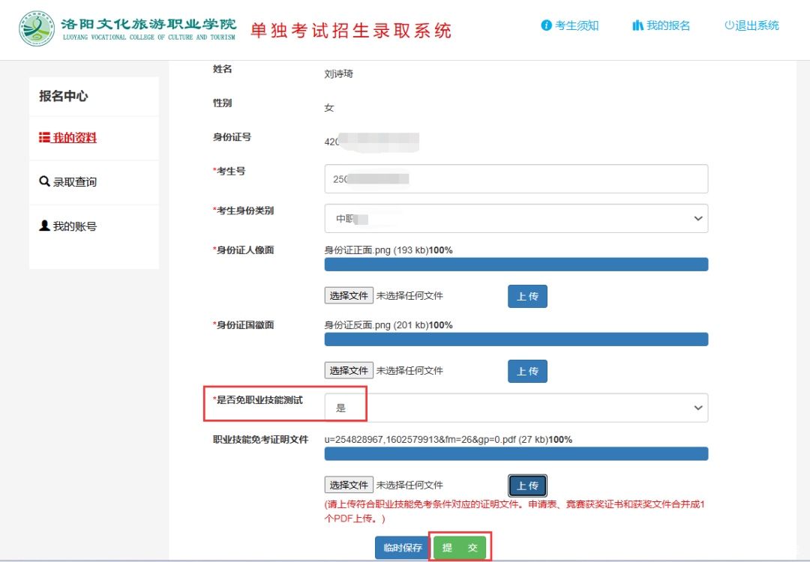Click 选择文件 for 身份证人像面

[349, 296]
